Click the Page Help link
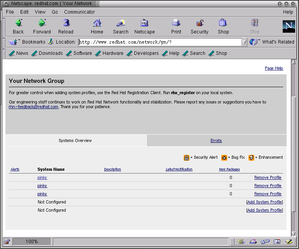The height and width of the screenshot is (249, 299). click(x=274, y=68)
